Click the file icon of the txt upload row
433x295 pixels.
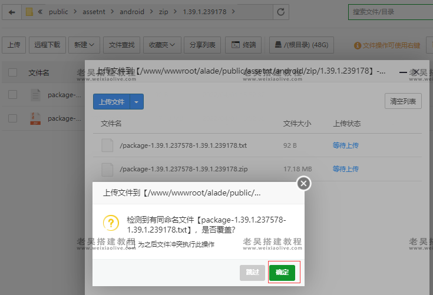click(107, 145)
